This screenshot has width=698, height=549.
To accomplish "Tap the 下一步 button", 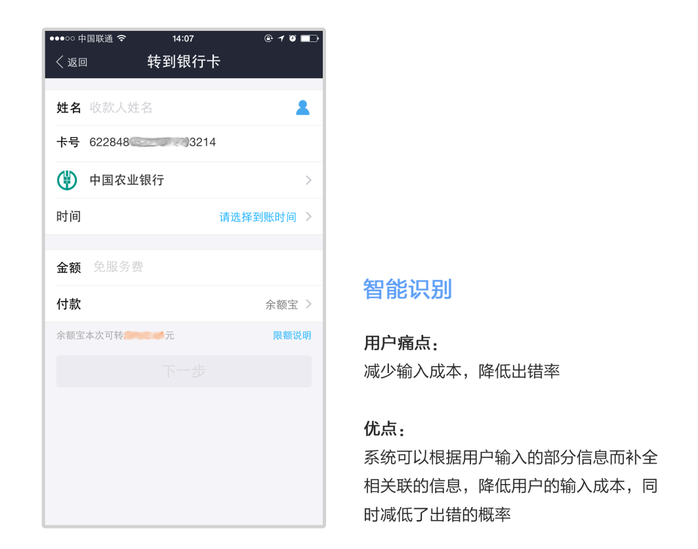I will tap(184, 371).
